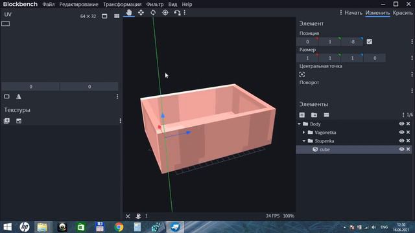The image size is (415, 233).
Task: Import a texture with the plus icon
Action: click(6, 121)
